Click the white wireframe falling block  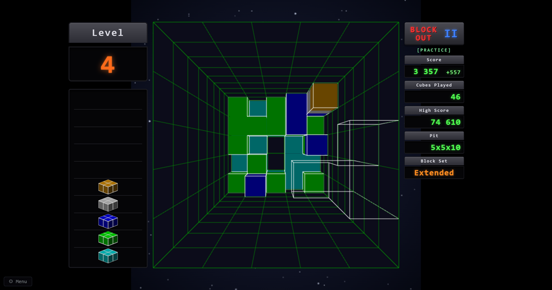click(345, 169)
